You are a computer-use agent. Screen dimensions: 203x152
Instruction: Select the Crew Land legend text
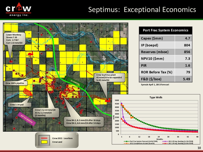[x=57, y=142]
